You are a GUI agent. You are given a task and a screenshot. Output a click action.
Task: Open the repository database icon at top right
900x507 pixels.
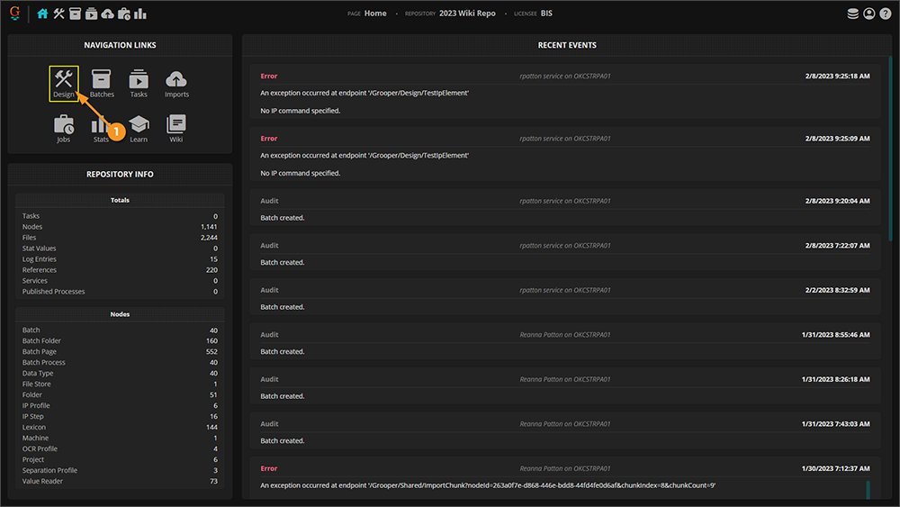click(853, 14)
